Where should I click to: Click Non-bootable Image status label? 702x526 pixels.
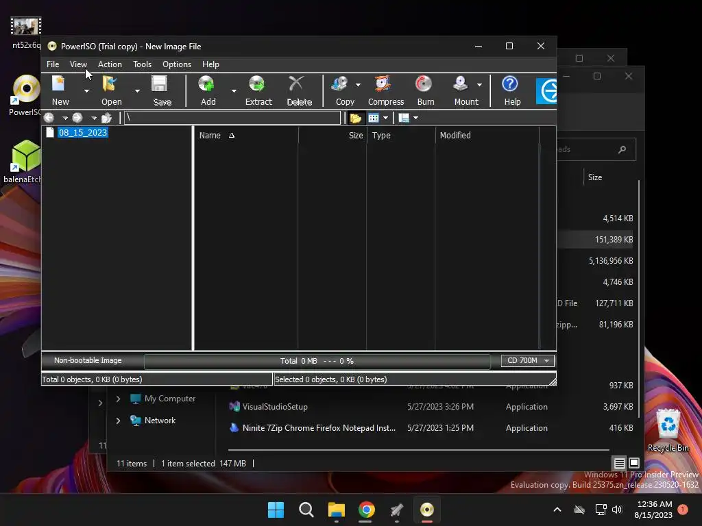88,360
